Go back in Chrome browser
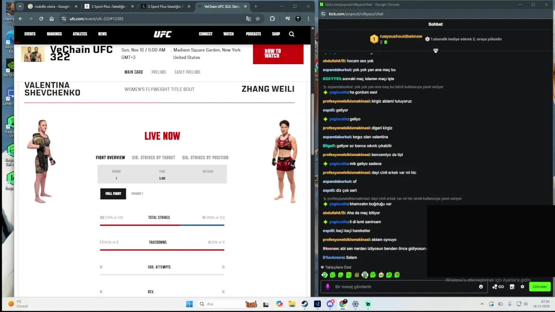This screenshot has height=312, width=555. [20, 19]
